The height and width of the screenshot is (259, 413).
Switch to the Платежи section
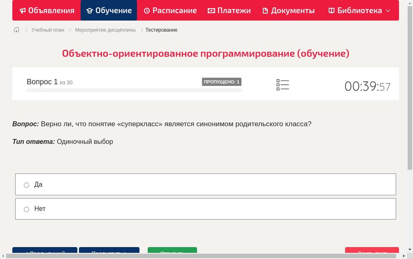(229, 10)
